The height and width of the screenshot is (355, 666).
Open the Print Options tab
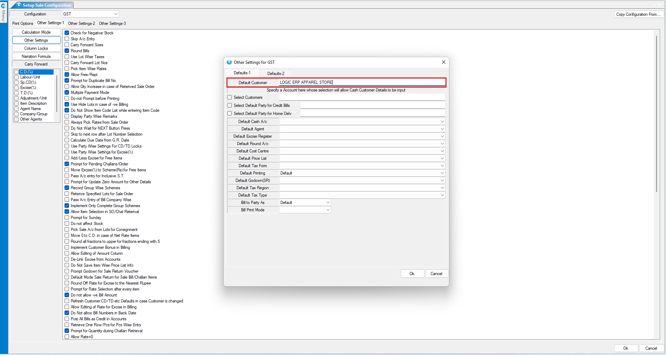coord(23,23)
